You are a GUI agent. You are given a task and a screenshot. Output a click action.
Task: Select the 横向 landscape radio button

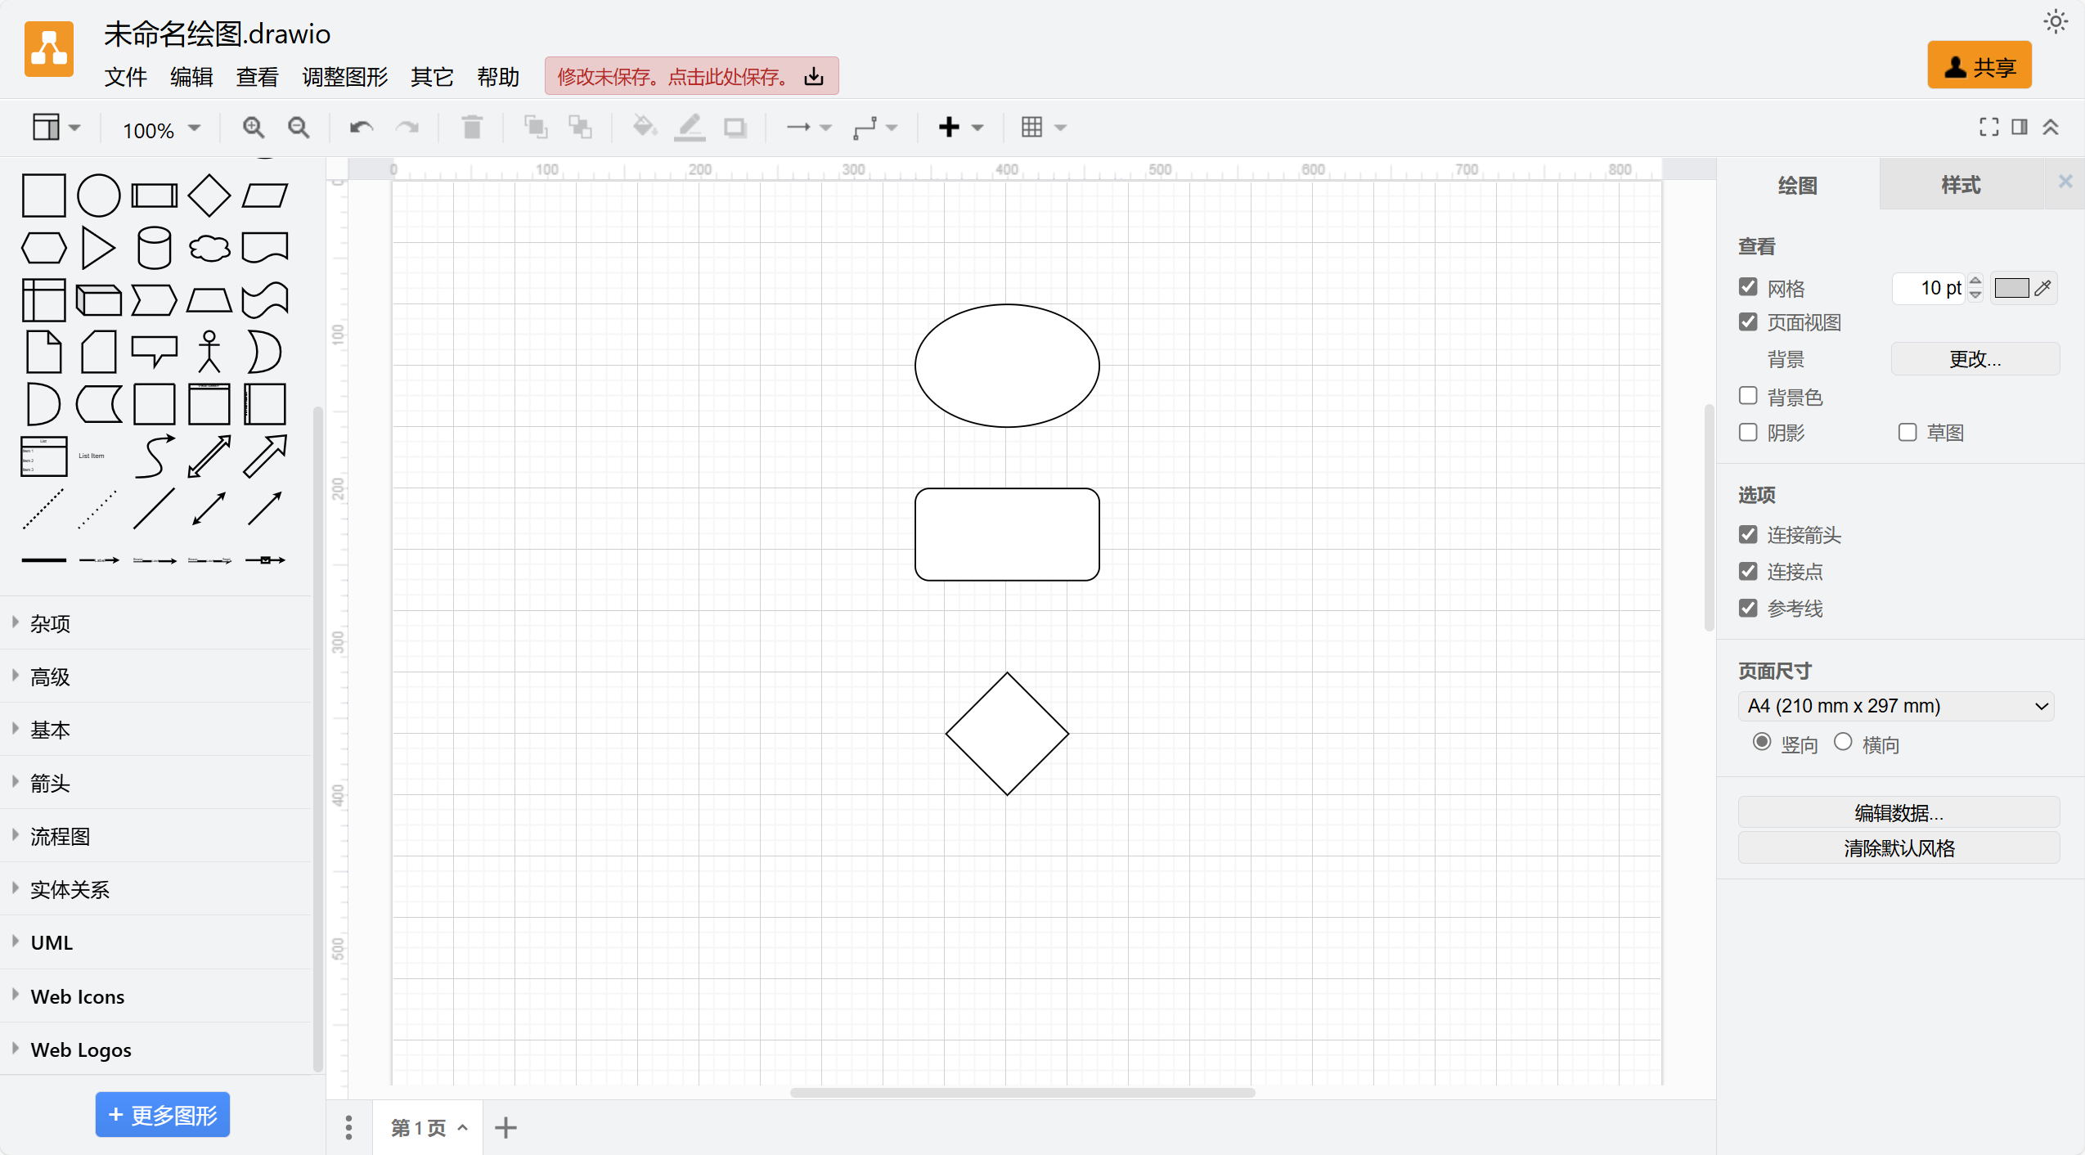tap(1843, 742)
